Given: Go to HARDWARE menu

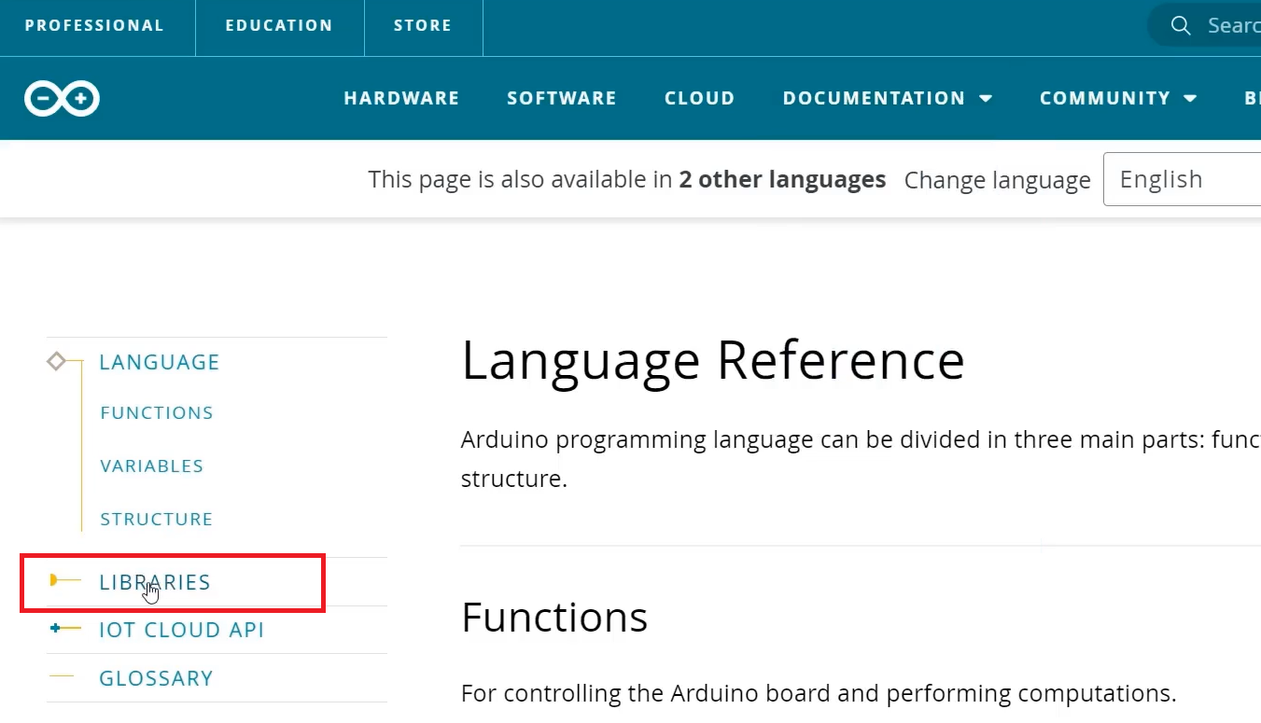Looking at the screenshot, I should click(401, 98).
